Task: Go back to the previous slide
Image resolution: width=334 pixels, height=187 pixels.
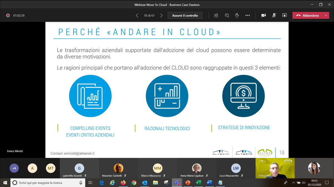Action: pyautogui.click(x=137, y=15)
